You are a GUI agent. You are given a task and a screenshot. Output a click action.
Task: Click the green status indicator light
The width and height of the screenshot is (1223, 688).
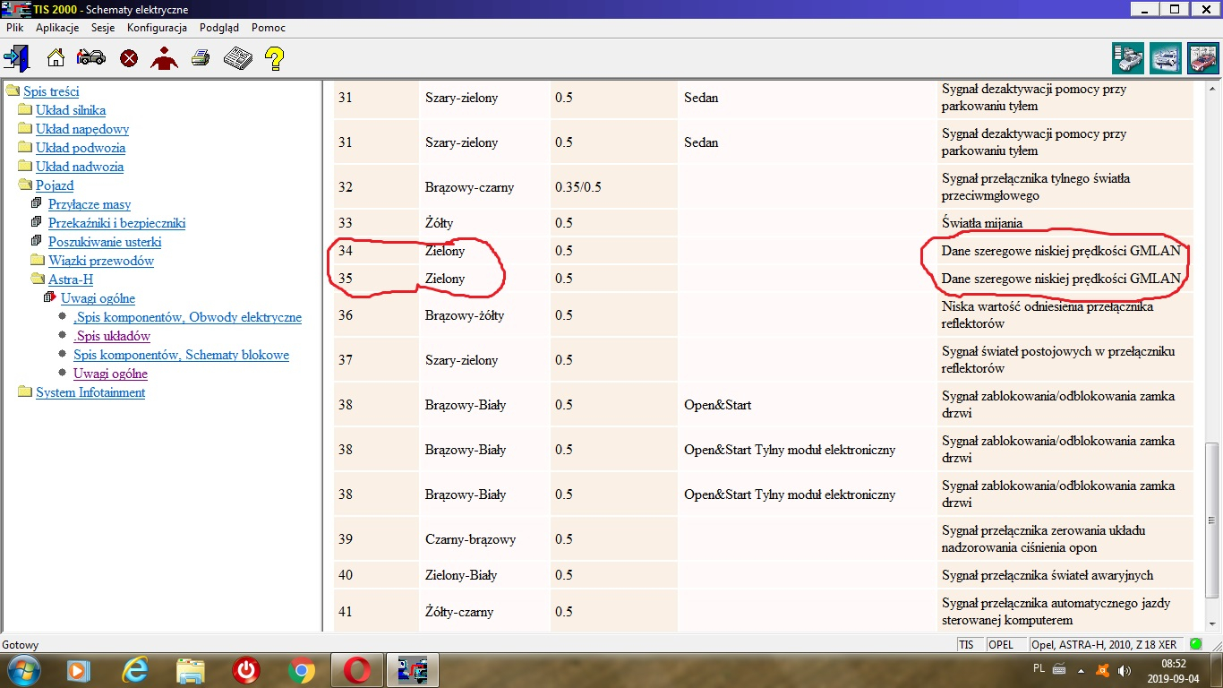coord(1196,644)
